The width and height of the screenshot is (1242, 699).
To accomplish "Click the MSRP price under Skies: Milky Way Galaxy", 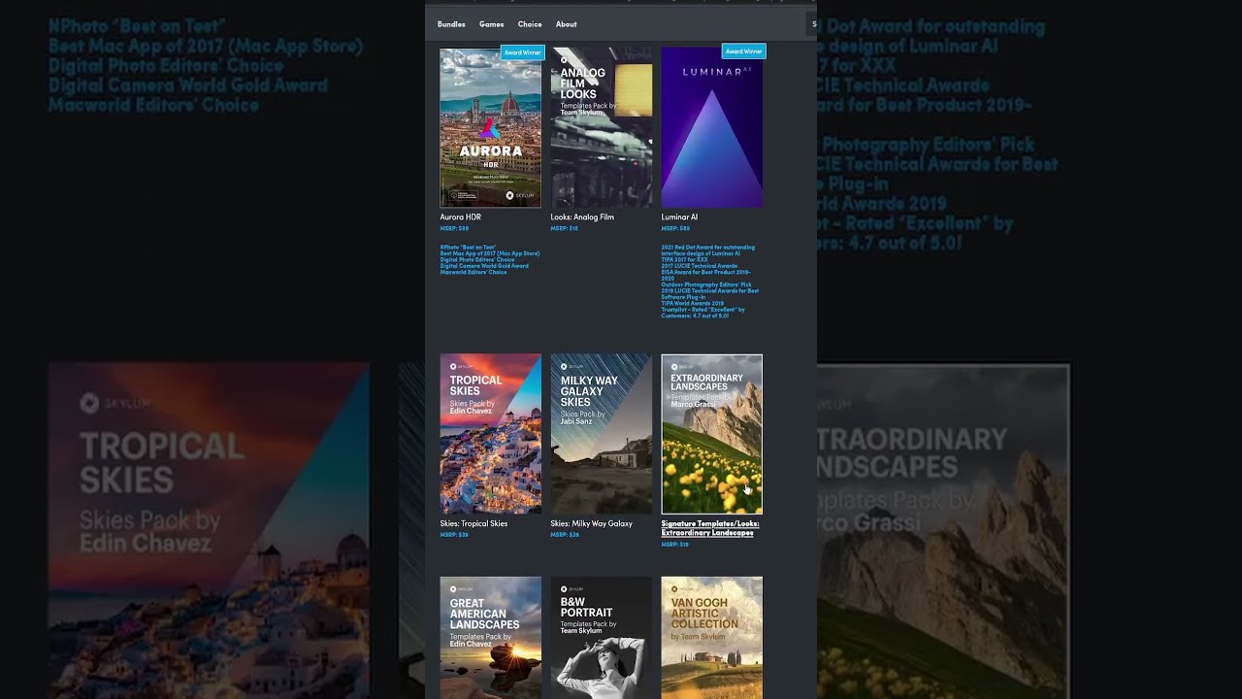I will (565, 535).
